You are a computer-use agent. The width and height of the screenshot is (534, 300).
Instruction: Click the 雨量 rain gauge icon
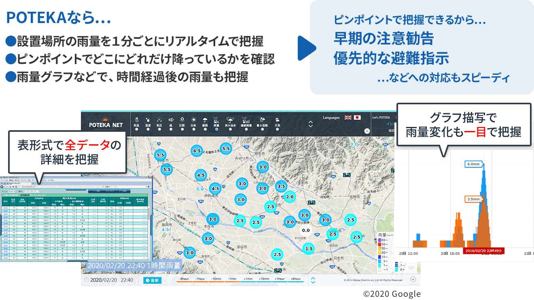pos(216,120)
